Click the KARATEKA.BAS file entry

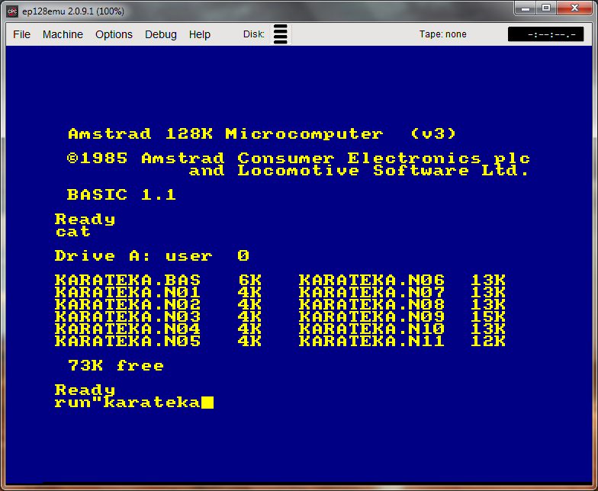coord(127,281)
